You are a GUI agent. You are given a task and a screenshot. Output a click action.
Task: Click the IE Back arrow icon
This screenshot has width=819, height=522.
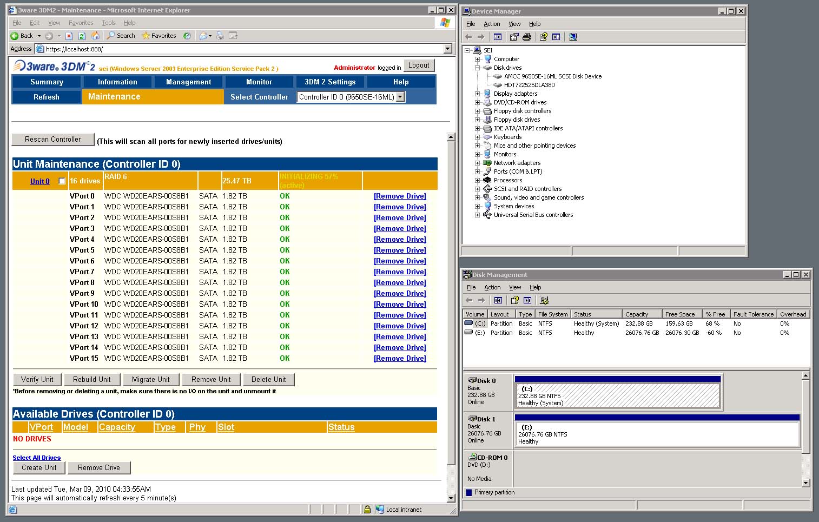(x=15, y=36)
